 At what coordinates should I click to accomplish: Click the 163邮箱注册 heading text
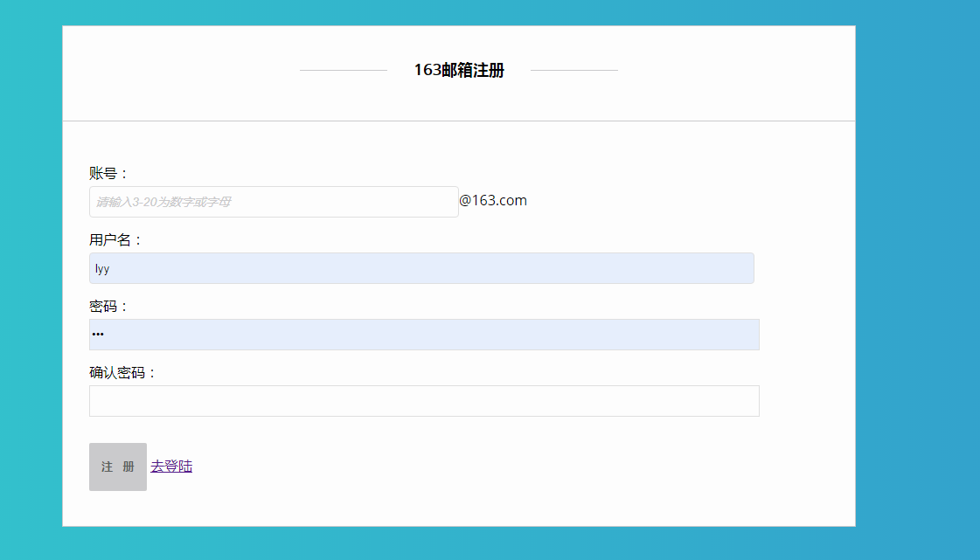(x=459, y=70)
